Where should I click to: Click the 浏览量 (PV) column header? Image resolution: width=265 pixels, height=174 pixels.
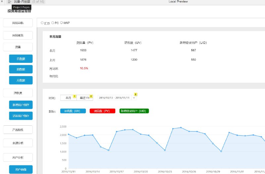click(x=85, y=43)
